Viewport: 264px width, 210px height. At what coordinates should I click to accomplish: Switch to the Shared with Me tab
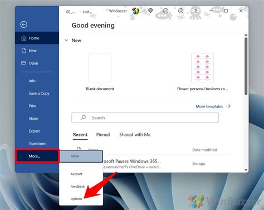click(135, 135)
